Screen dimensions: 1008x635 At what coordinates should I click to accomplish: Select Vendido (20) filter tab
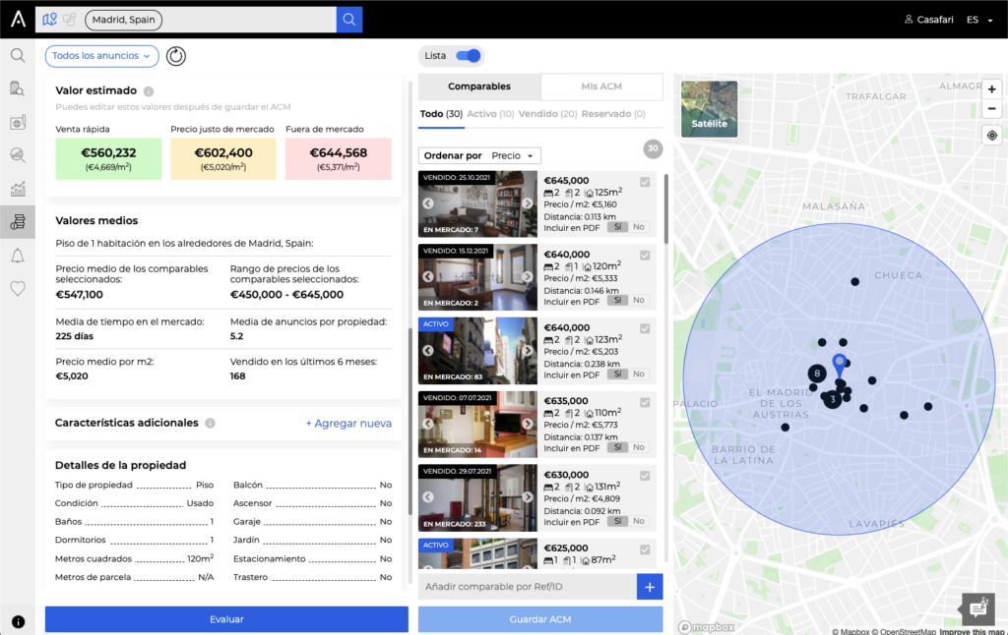coord(547,114)
